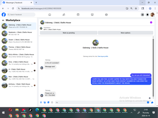
Task: Click the Mark as pending button
Action: (x=69, y=33)
